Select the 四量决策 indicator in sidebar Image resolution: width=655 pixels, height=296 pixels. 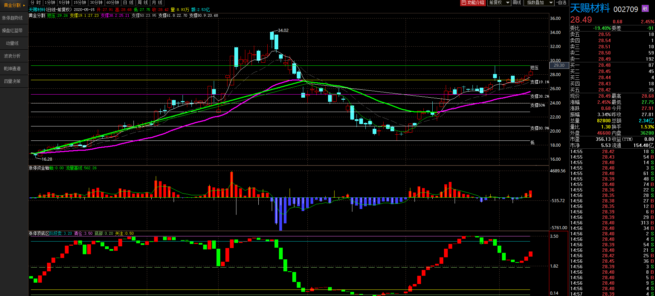click(12, 81)
